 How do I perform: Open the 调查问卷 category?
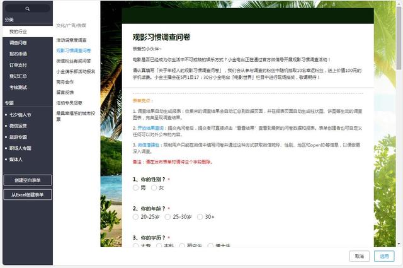18,43
